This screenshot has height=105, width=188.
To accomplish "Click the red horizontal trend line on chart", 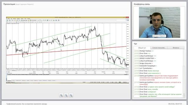I will point(66,51).
